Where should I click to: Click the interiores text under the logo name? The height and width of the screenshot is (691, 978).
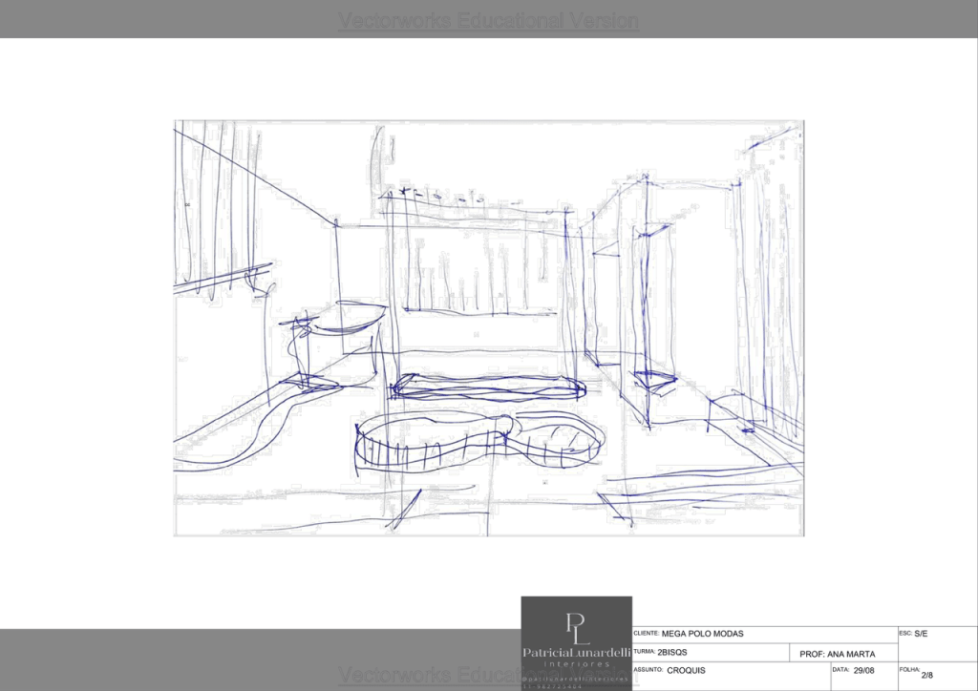coord(576,663)
